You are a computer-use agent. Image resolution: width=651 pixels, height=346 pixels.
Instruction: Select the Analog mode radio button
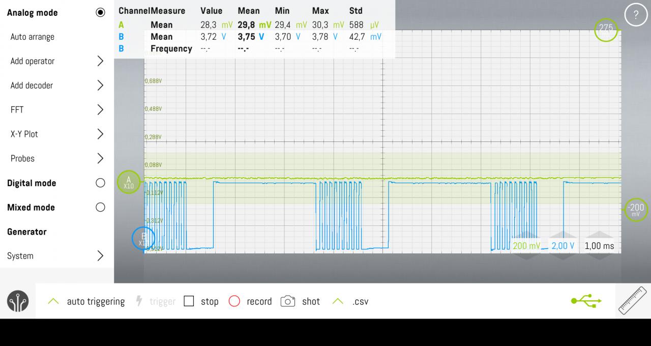[100, 13]
